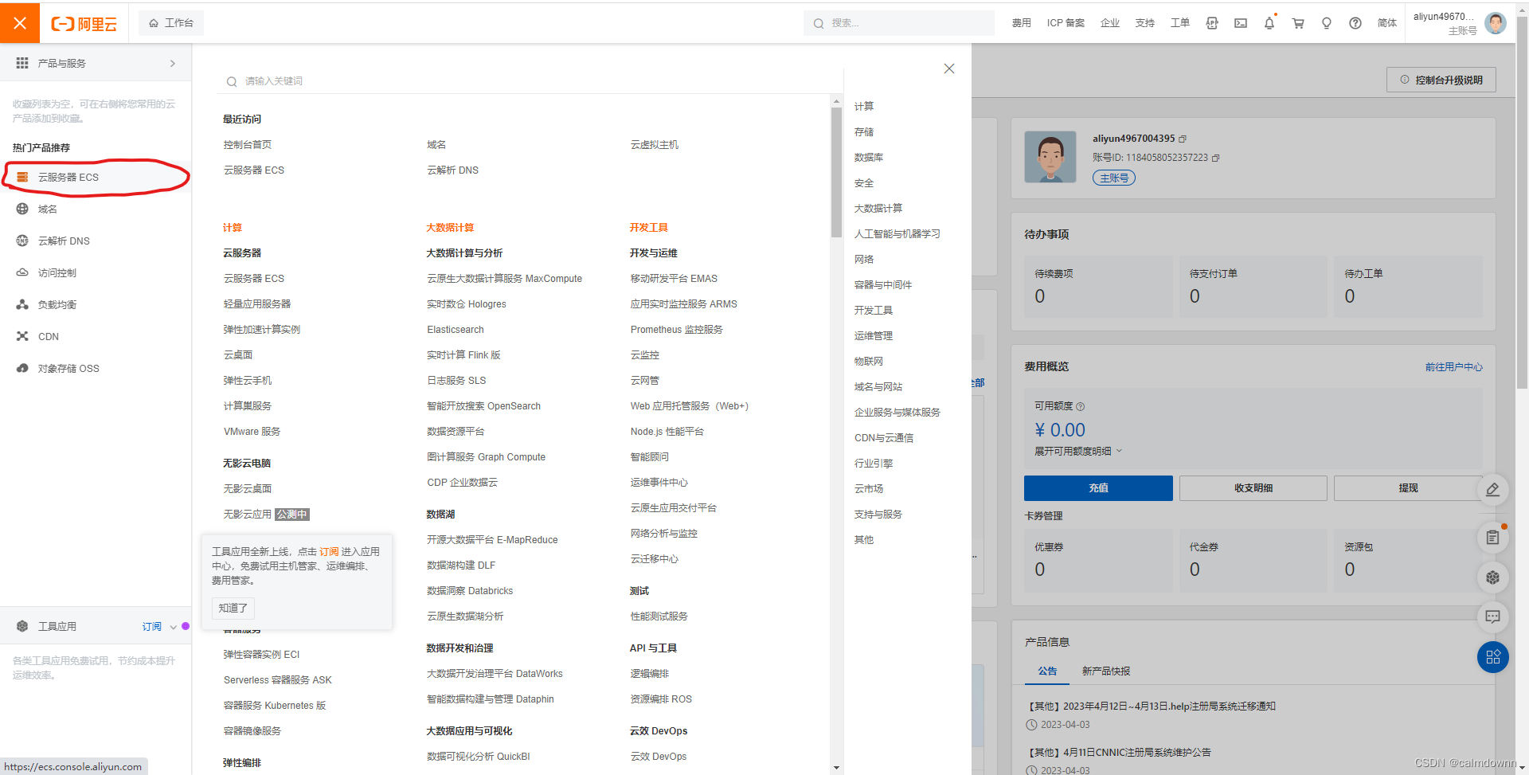
Task: Open 移动研发平台 EMAS
Action: pyautogui.click(x=674, y=279)
